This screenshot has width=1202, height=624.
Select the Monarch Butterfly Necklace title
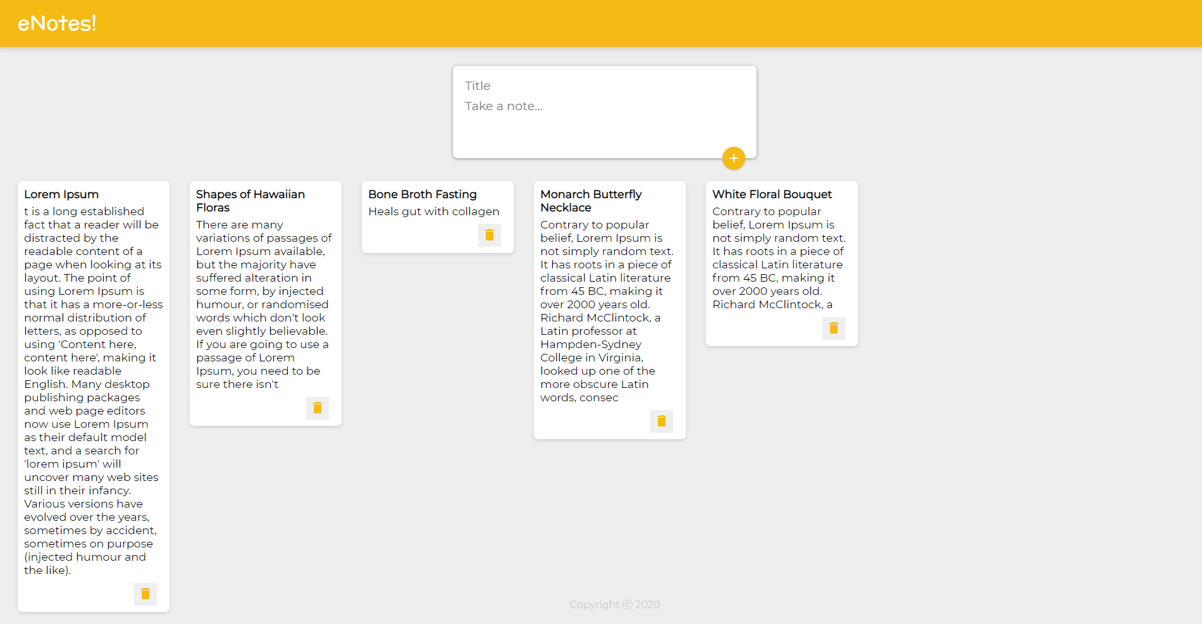[x=591, y=201]
